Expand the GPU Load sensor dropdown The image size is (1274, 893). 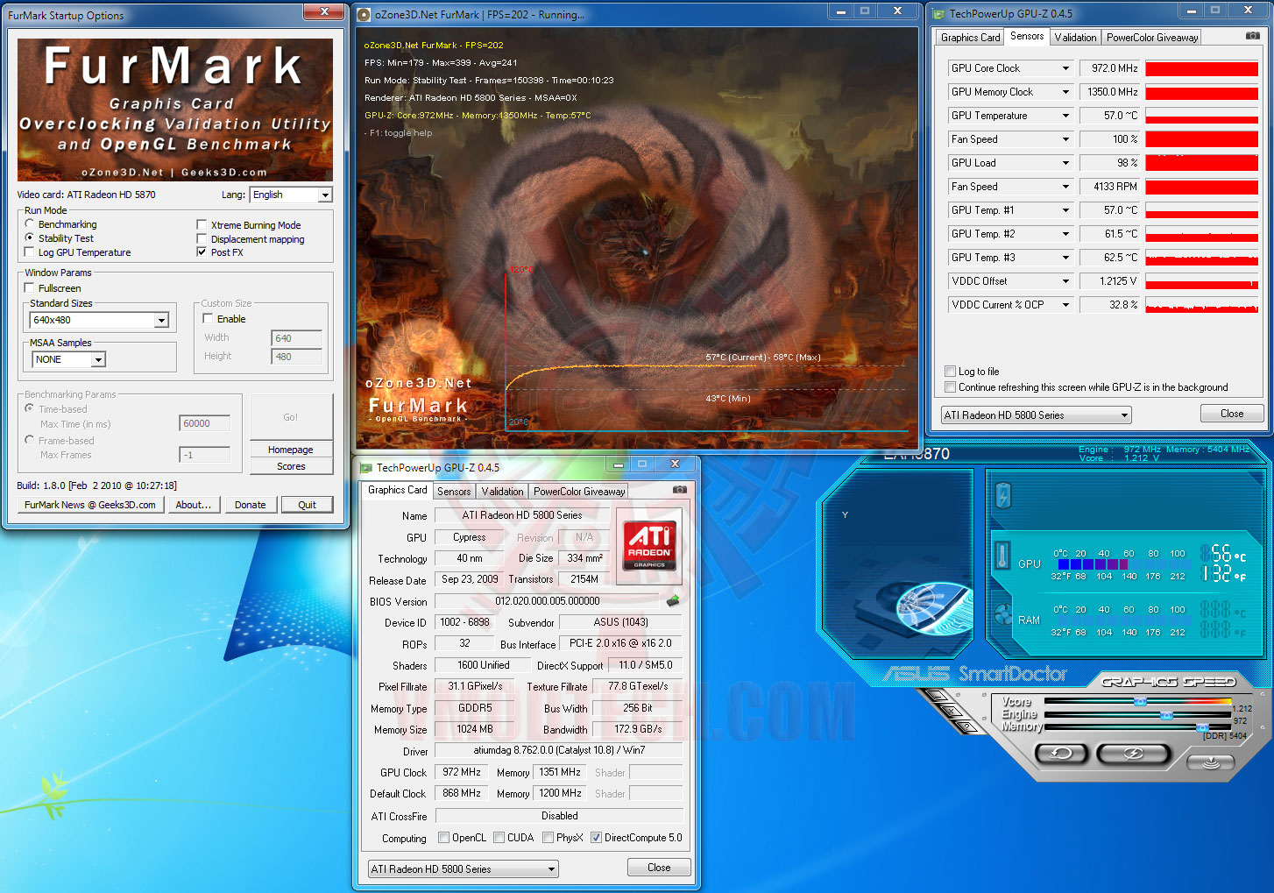[x=1065, y=163]
